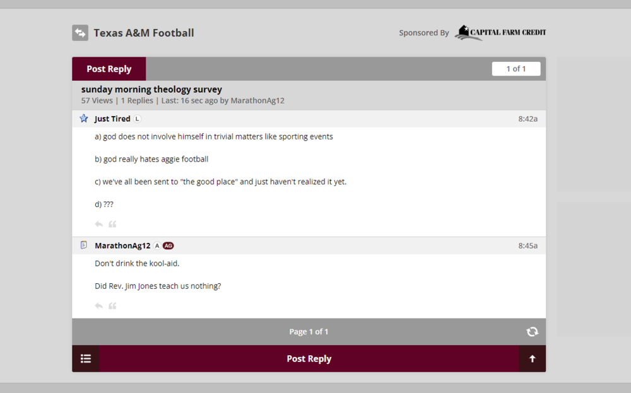Click the AG badge next to MarathonAg12
The height and width of the screenshot is (393, 631).
pos(168,245)
